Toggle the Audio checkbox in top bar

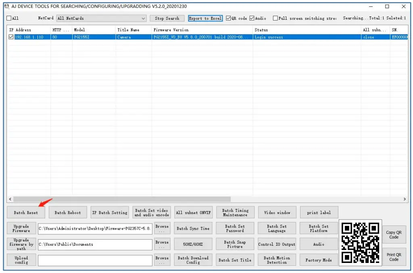[252, 18]
